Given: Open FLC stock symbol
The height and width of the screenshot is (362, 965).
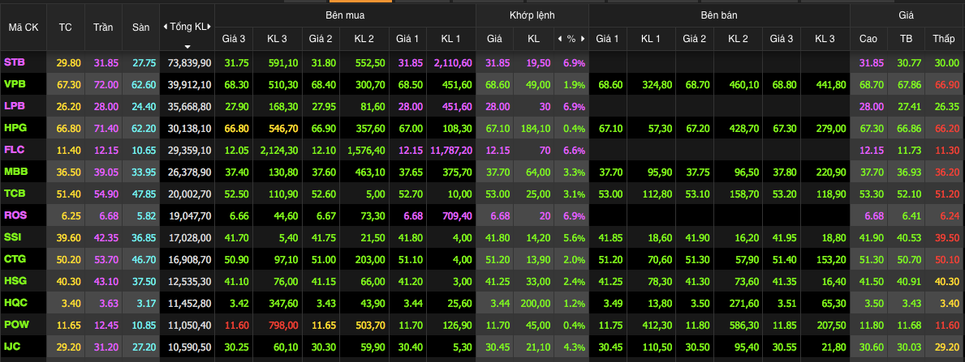Looking at the screenshot, I should tap(14, 150).
